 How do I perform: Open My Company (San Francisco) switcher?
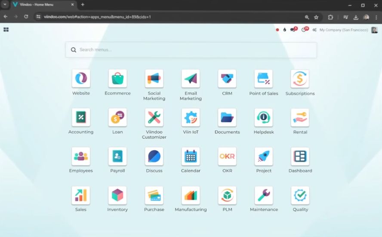click(344, 30)
